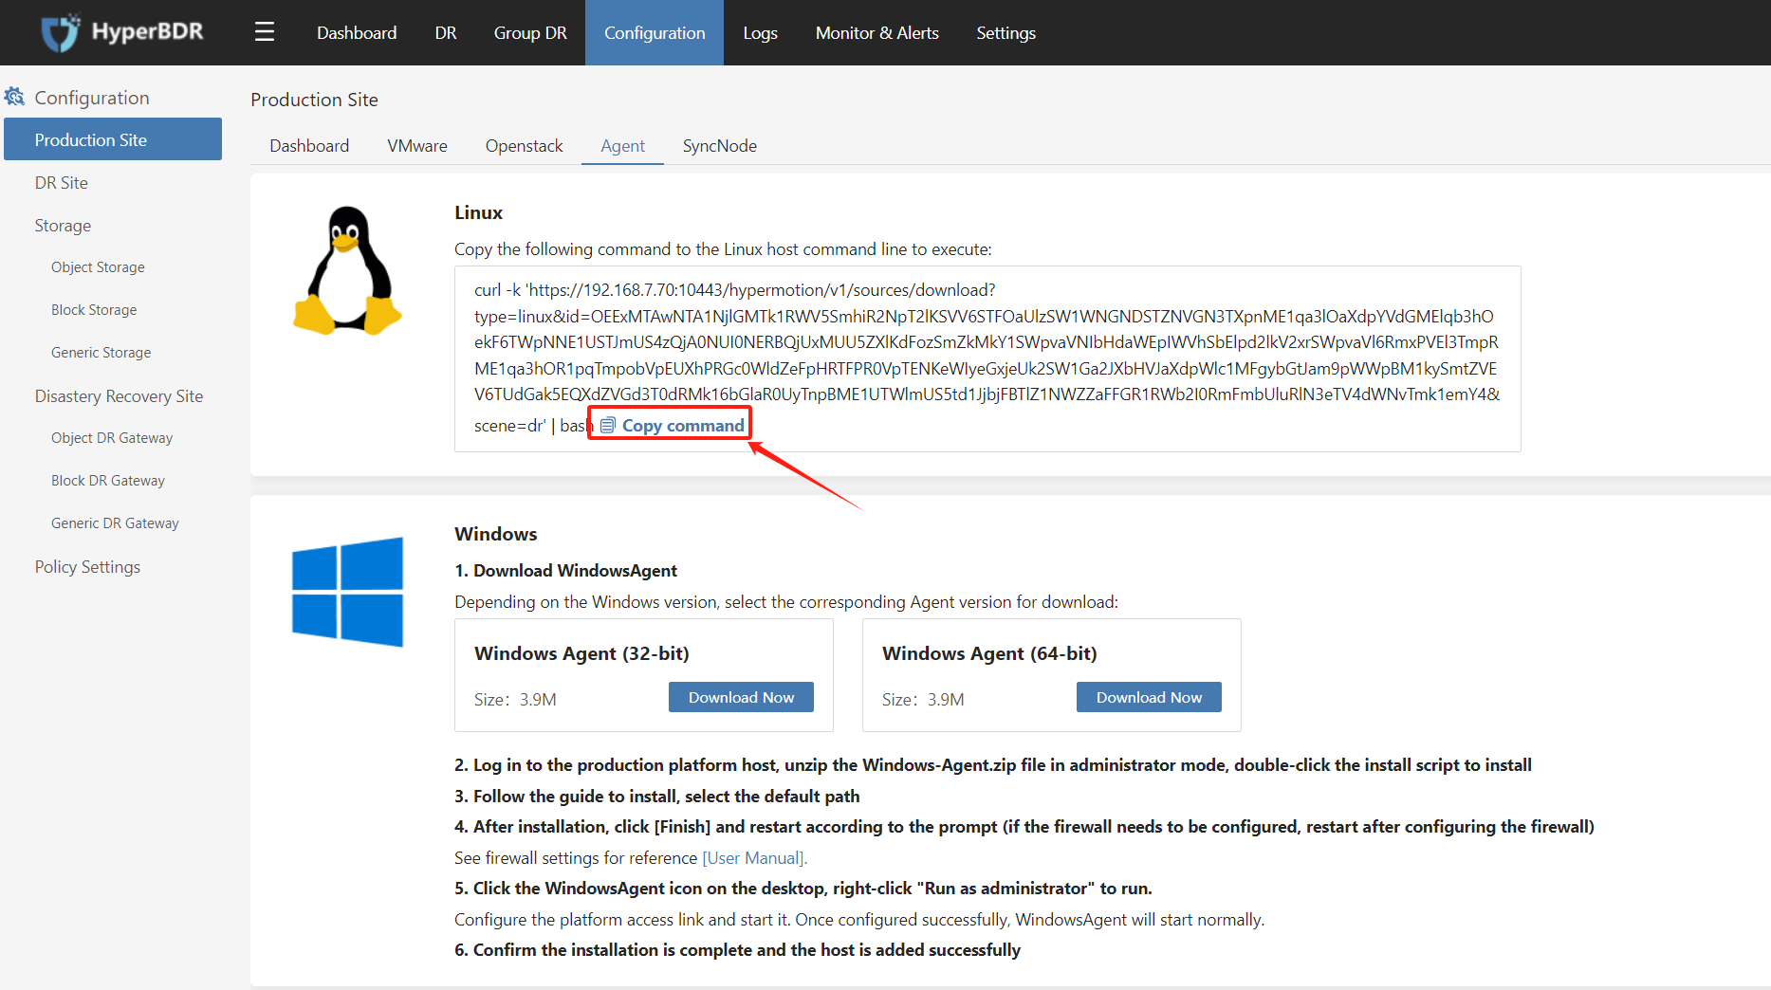Click the Linux curl command text
Screen dimensions: 1771x990
coord(987,357)
